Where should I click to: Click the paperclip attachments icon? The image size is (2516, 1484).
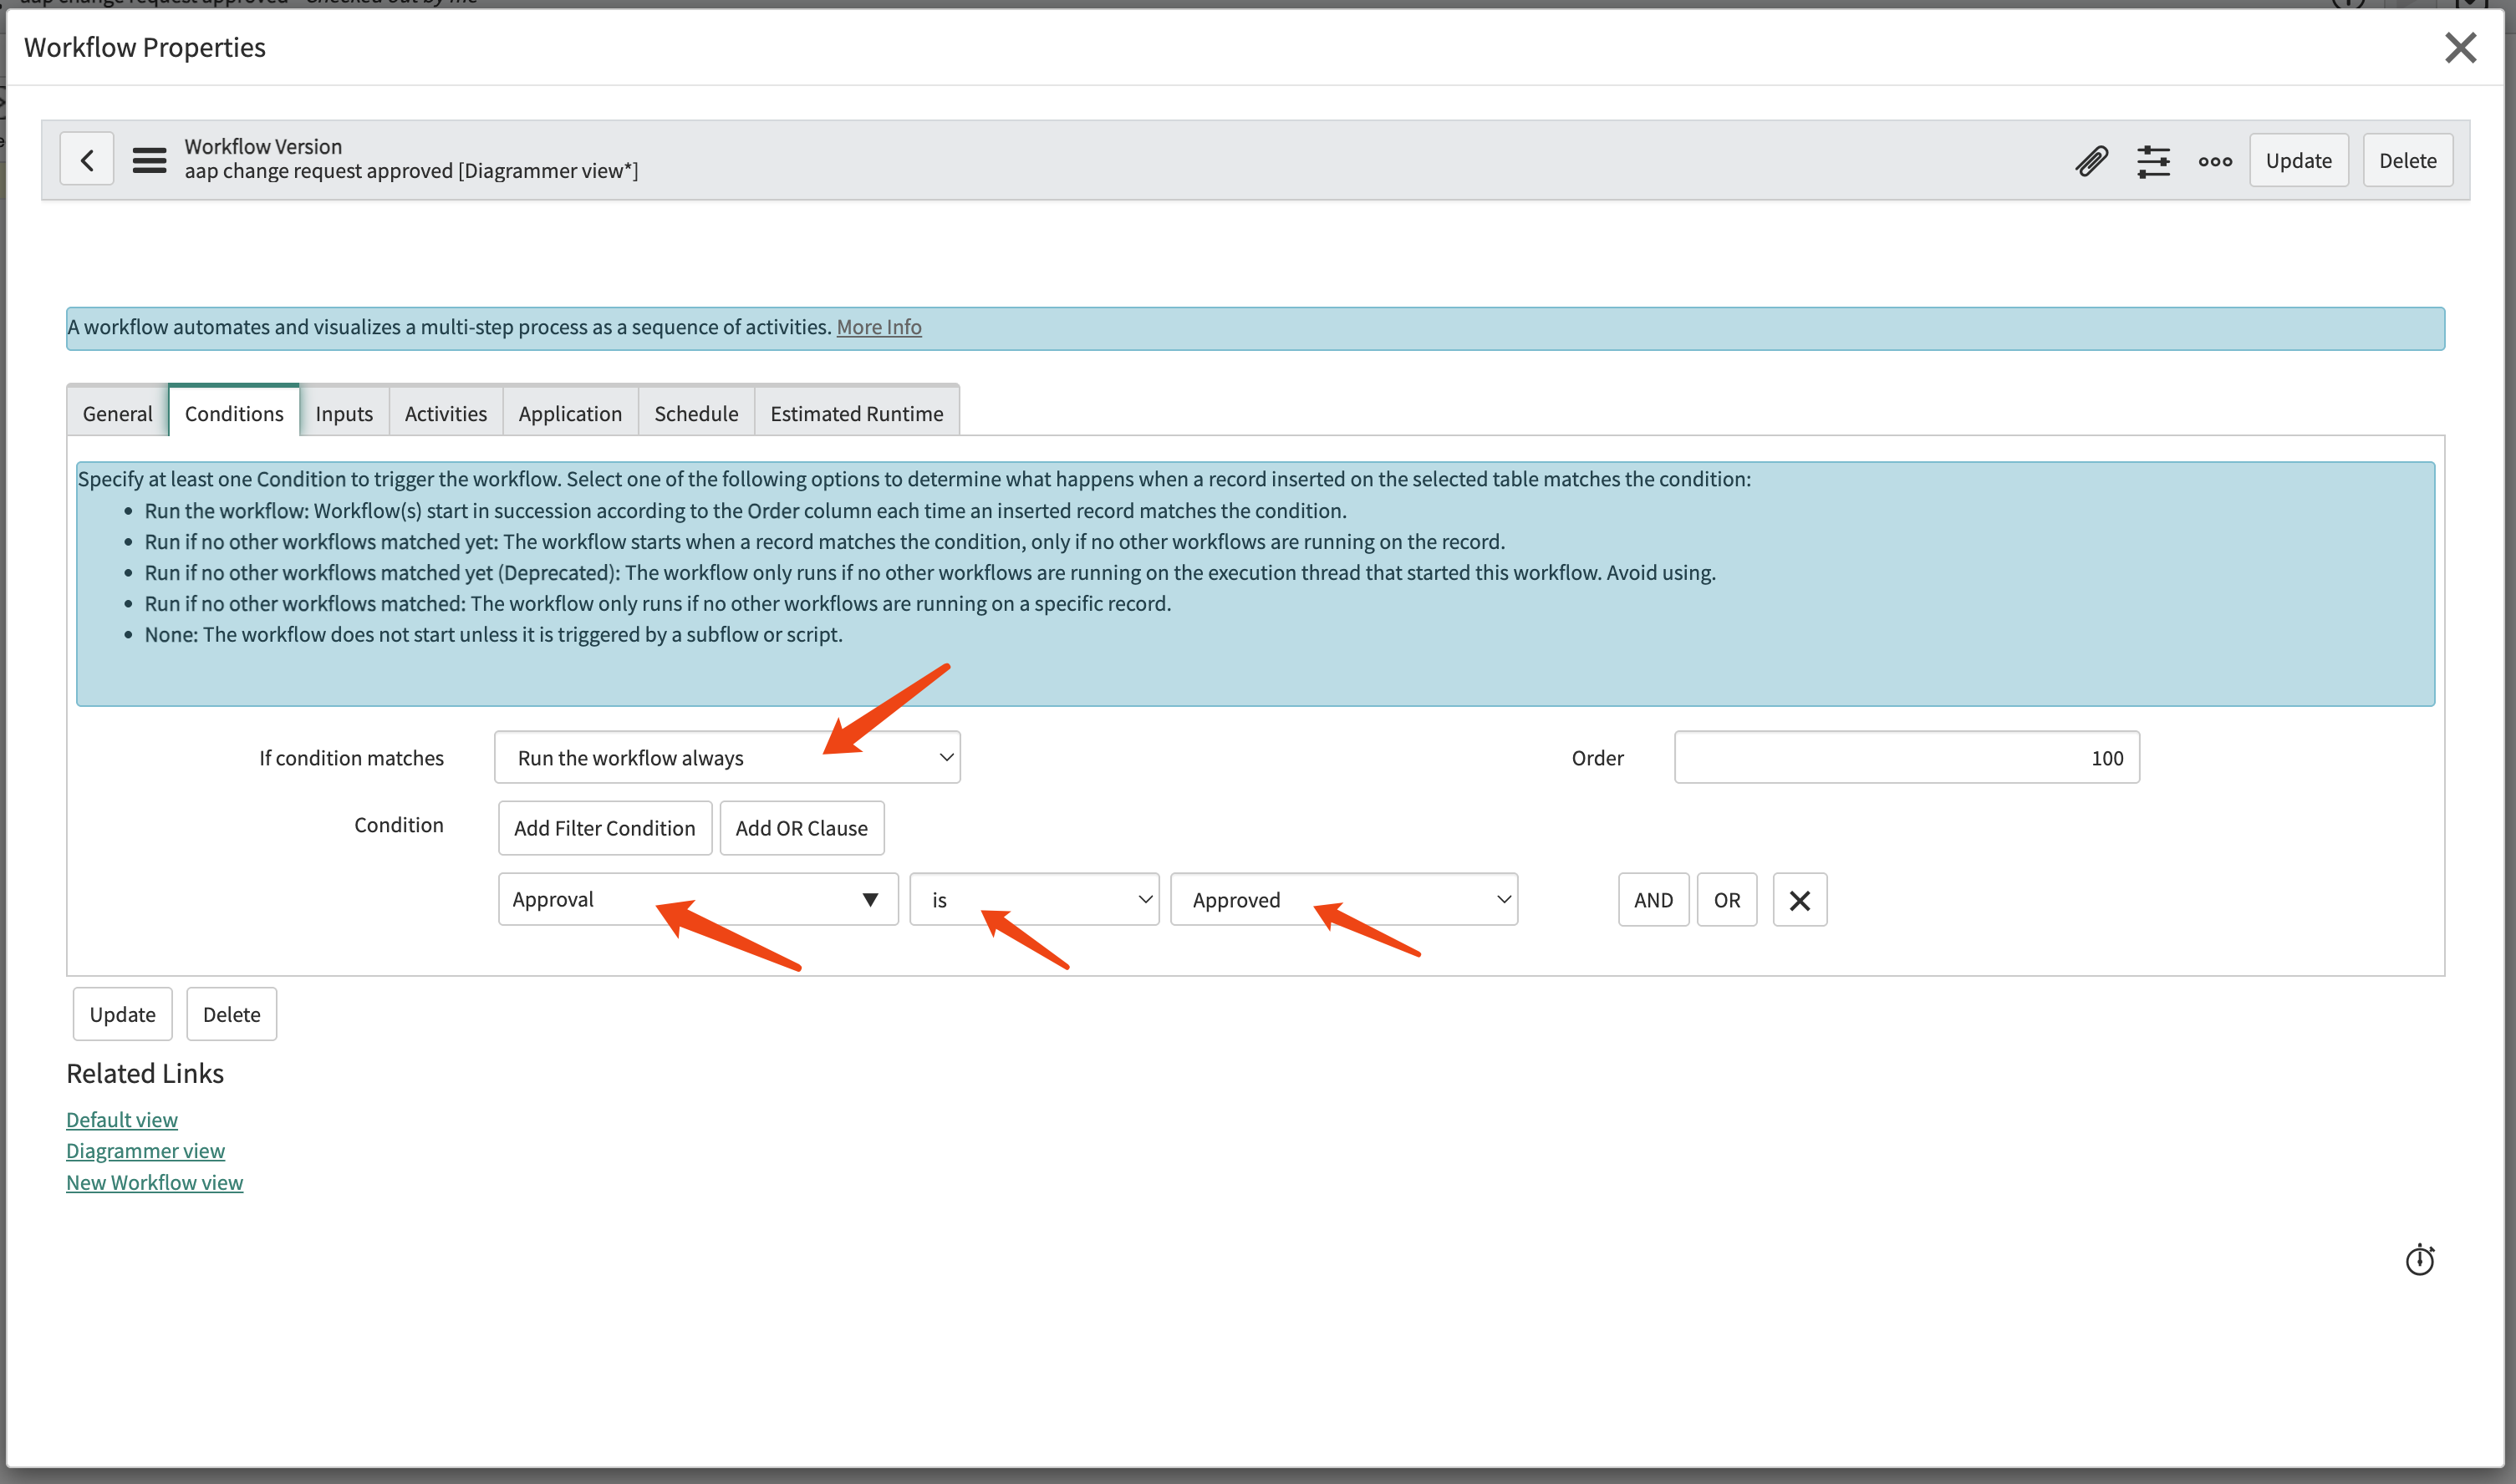pos(2091,161)
